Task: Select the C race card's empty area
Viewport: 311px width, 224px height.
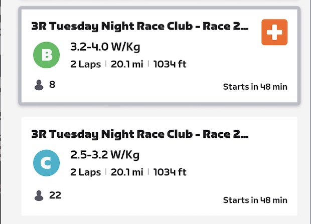Action: pyautogui.click(x=241, y=165)
